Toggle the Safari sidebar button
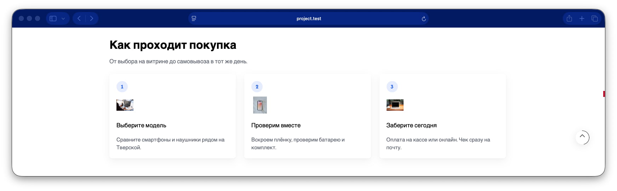The height and width of the screenshot is (191, 617). pos(53,18)
